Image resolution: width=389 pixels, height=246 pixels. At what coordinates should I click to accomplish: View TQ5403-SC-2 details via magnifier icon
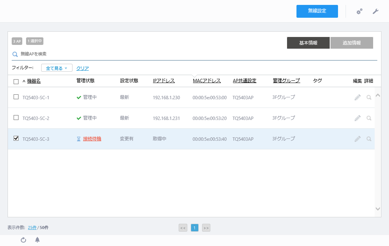click(x=369, y=118)
